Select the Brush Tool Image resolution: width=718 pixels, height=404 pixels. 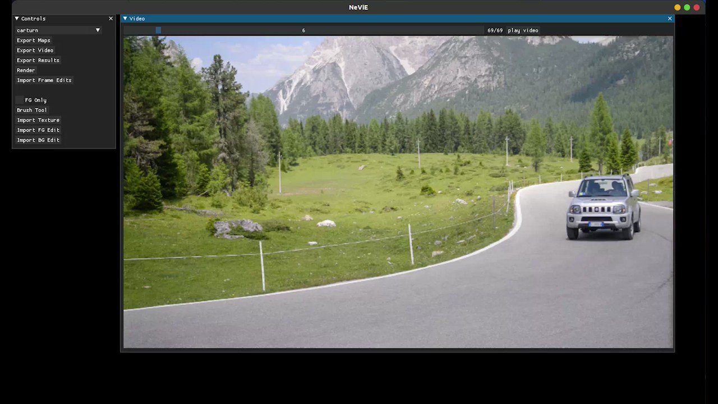click(x=31, y=110)
